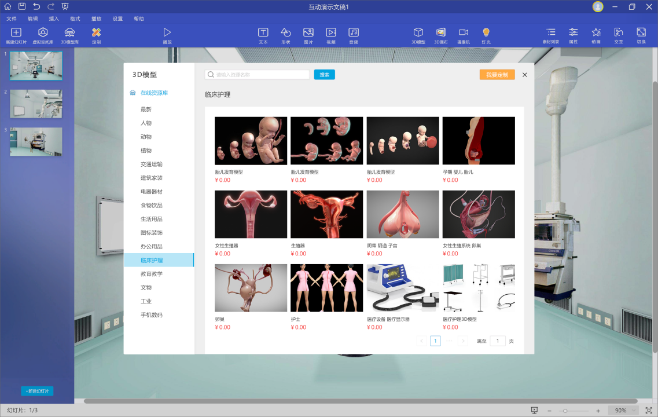The height and width of the screenshot is (417, 658).
Task: Insert a video using the 视频 tool
Action: [331, 35]
